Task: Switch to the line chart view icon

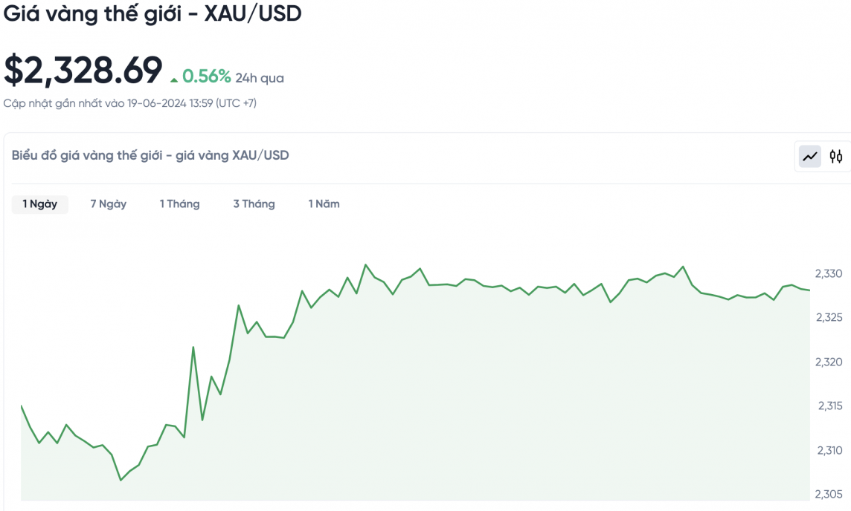Action: click(809, 156)
